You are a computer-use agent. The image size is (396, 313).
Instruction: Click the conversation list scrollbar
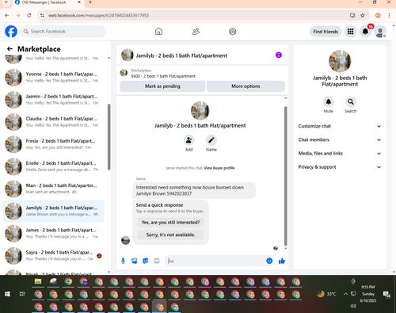109,137
